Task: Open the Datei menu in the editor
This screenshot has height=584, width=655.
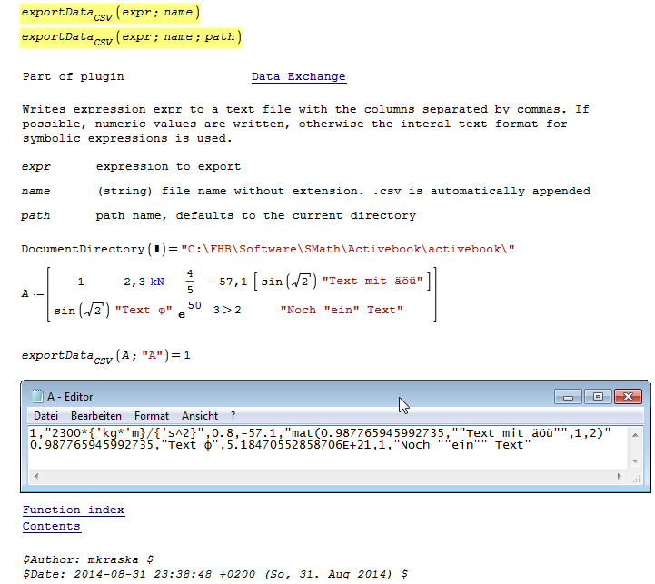Action: [x=45, y=415]
